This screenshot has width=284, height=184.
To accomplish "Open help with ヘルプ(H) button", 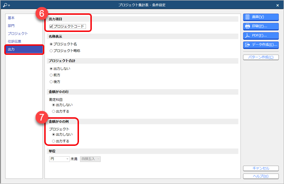I will pos(261,176).
